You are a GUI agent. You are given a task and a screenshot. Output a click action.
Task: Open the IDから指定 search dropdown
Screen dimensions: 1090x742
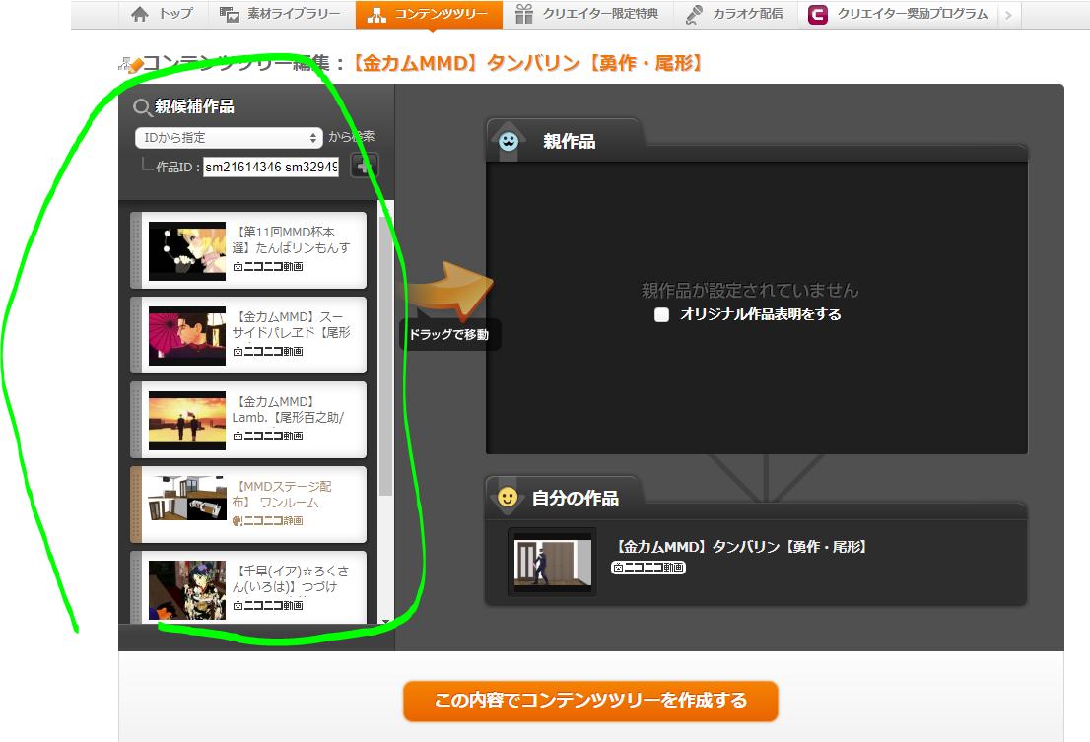pyautogui.click(x=229, y=138)
